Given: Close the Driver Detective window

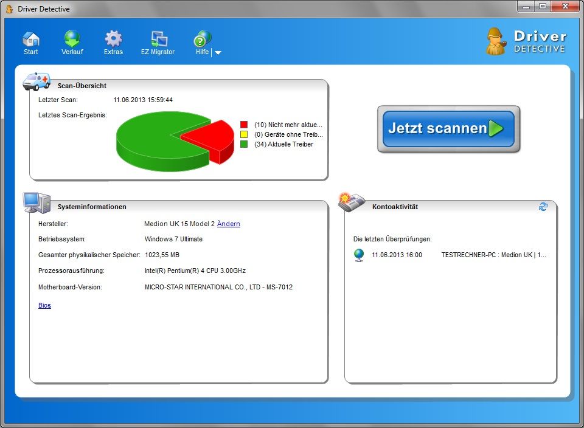Looking at the screenshot, I should click(565, 6).
